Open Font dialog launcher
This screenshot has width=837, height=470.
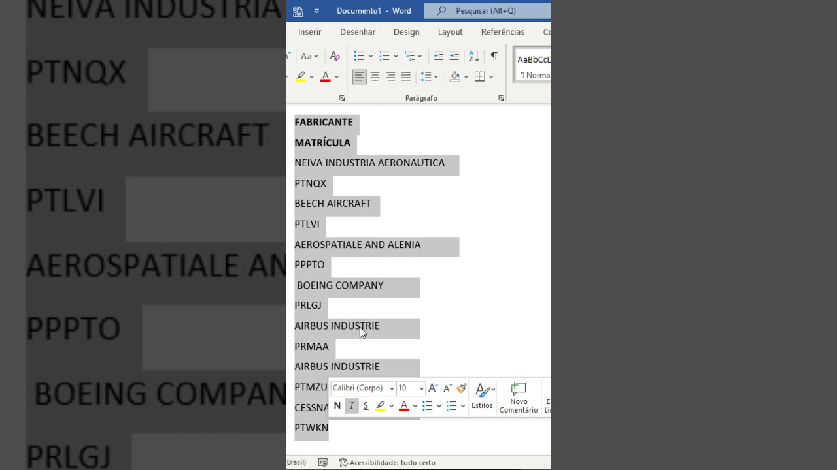click(342, 98)
